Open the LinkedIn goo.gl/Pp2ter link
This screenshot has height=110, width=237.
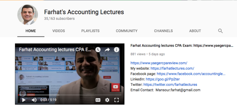163,79
